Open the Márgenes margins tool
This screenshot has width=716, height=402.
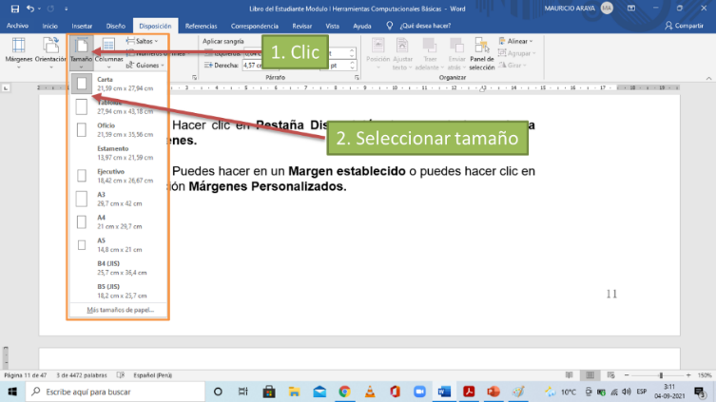pyautogui.click(x=18, y=52)
